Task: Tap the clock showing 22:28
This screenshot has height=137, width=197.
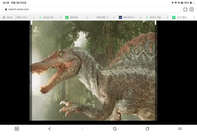Action: (x=6, y=3)
